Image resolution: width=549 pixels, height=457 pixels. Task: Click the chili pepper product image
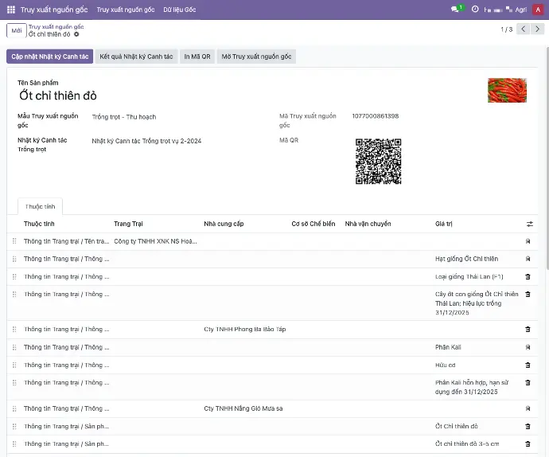507,90
